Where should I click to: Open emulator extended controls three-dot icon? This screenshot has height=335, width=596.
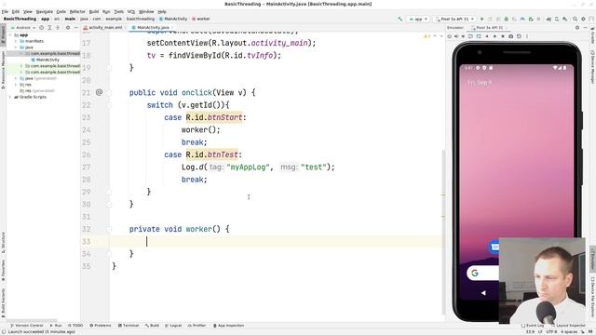pyautogui.click(x=527, y=36)
